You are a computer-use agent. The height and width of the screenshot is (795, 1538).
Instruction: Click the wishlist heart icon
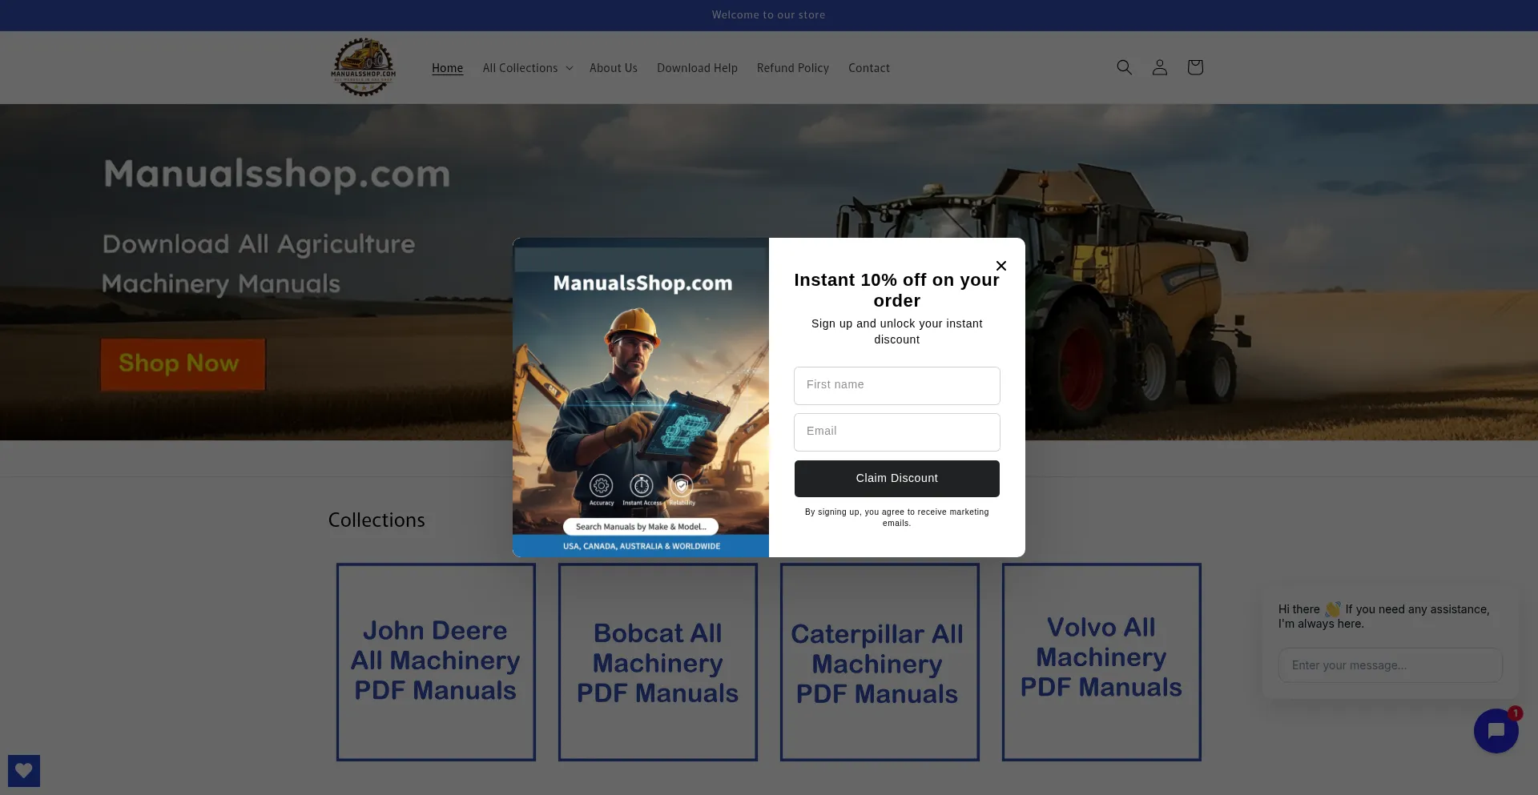coord(24,770)
